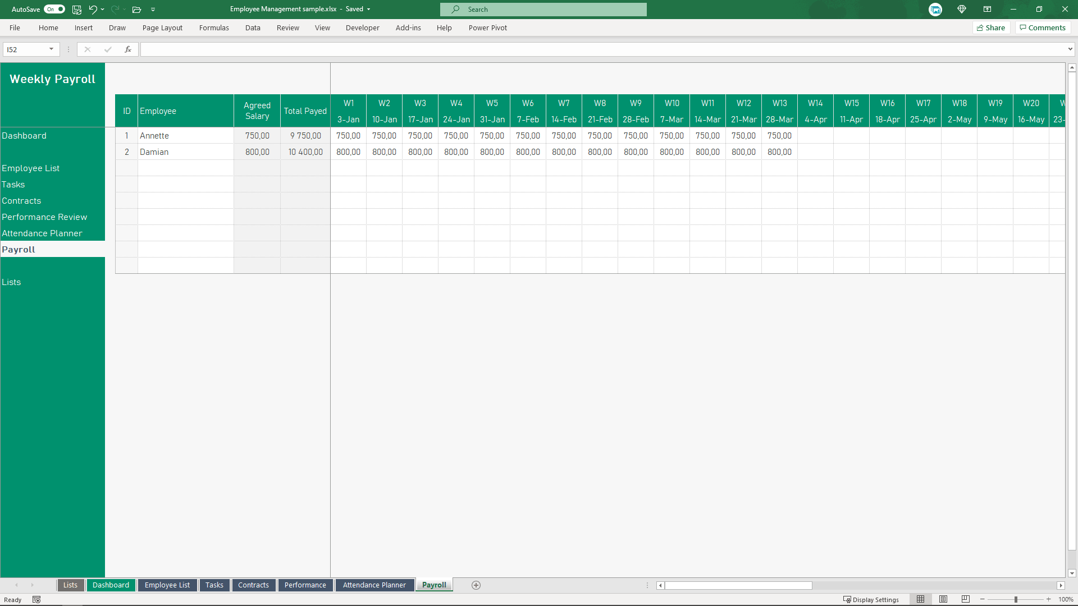Expand the Name Box dropdown arrow
1078x606 pixels.
pyautogui.click(x=52, y=49)
